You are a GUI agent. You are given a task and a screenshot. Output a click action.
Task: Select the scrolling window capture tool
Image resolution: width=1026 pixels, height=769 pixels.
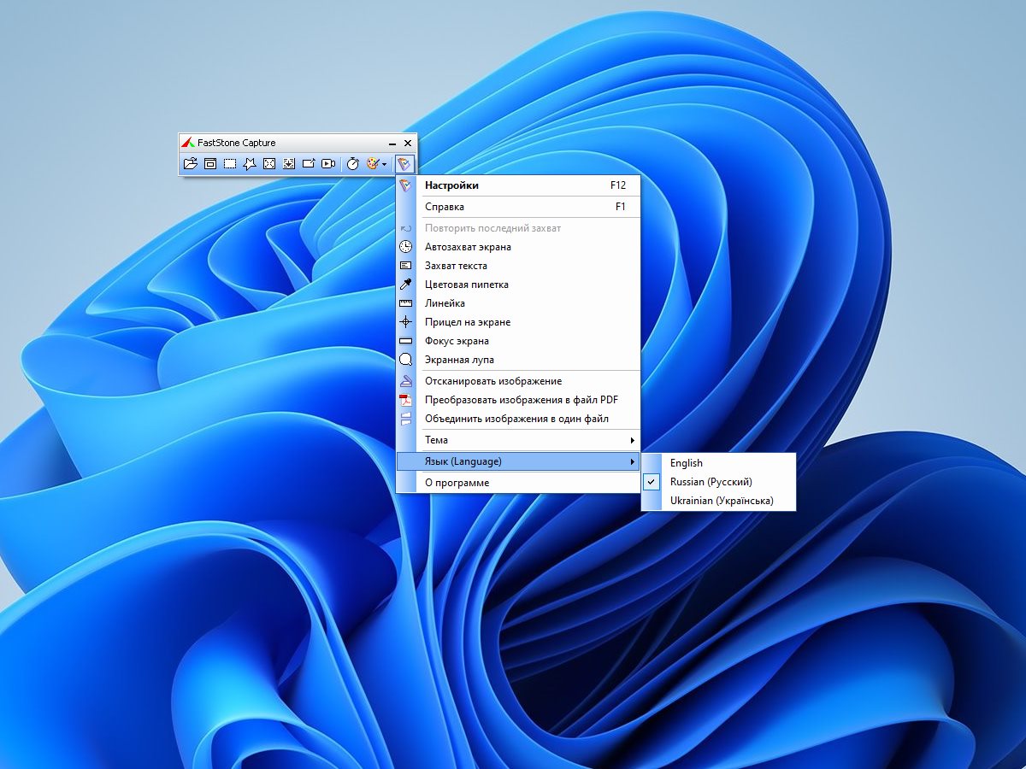click(x=289, y=164)
